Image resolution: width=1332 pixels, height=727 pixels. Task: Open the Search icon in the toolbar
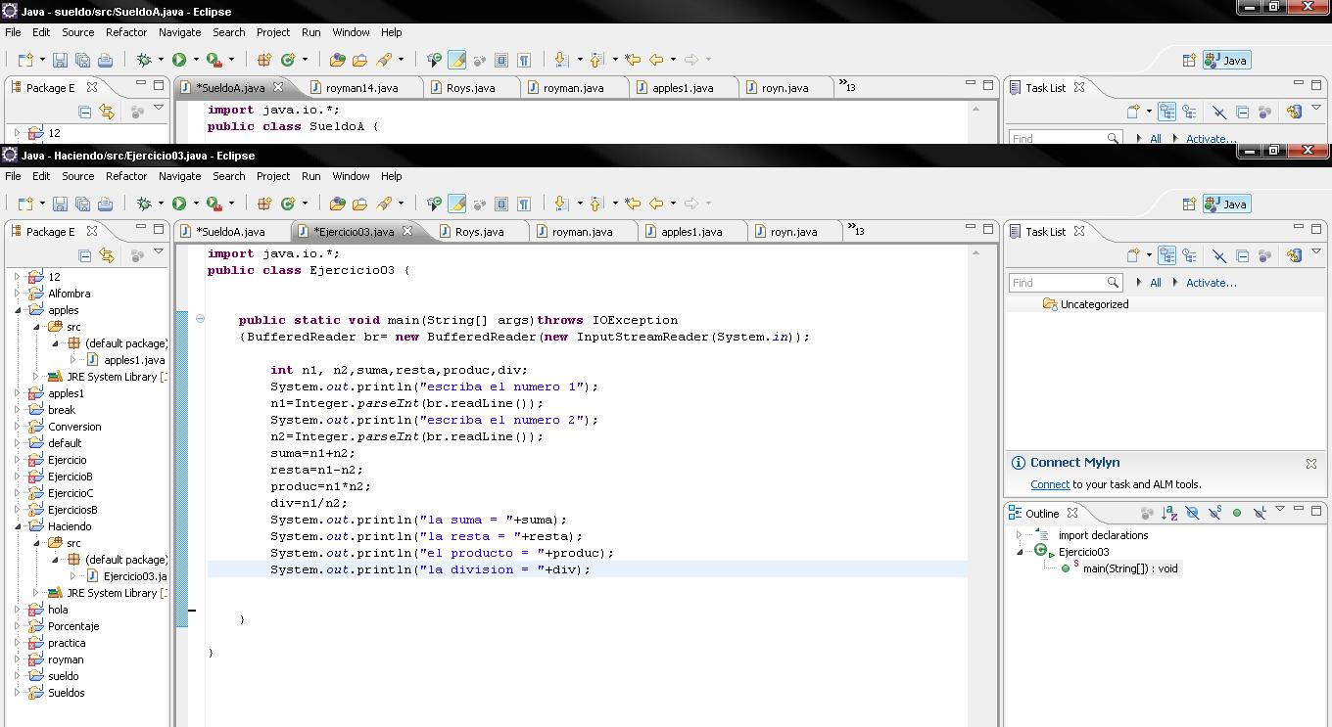pos(385,203)
